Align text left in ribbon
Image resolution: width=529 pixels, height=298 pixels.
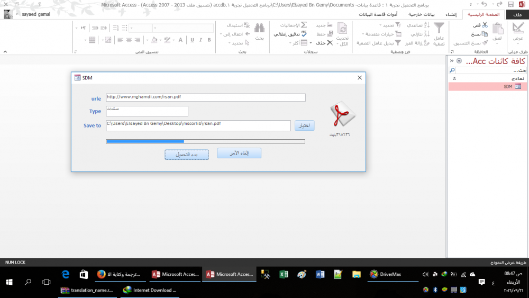pyautogui.click(x=120, y=40)
